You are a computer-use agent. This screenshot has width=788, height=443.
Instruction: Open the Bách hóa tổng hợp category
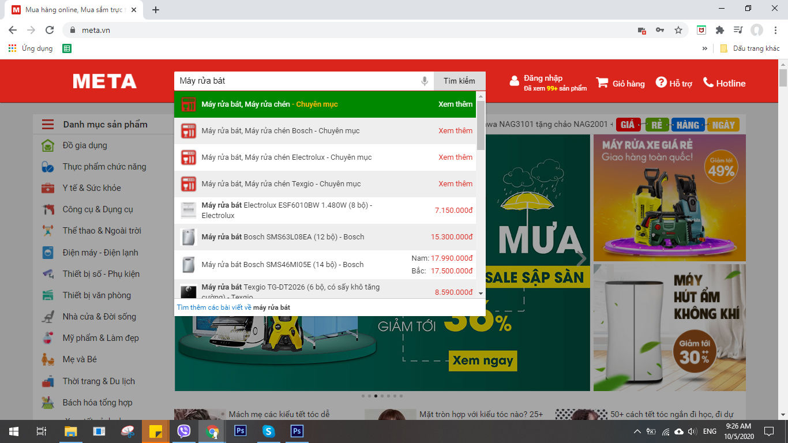click(97, 403)
